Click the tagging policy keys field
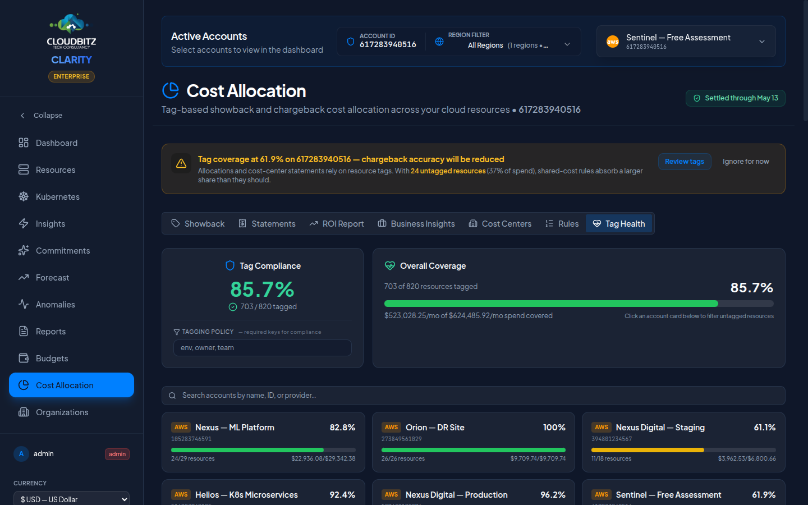Screen dimensions: 808x505 tap(263, 348)
